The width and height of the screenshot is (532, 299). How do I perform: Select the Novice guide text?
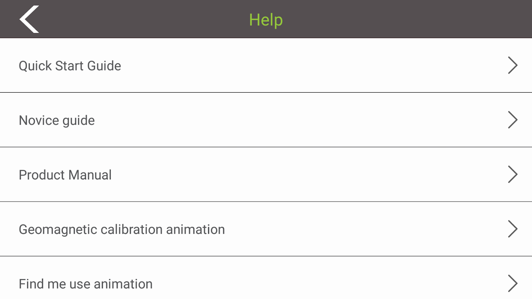tap(57, 120)
